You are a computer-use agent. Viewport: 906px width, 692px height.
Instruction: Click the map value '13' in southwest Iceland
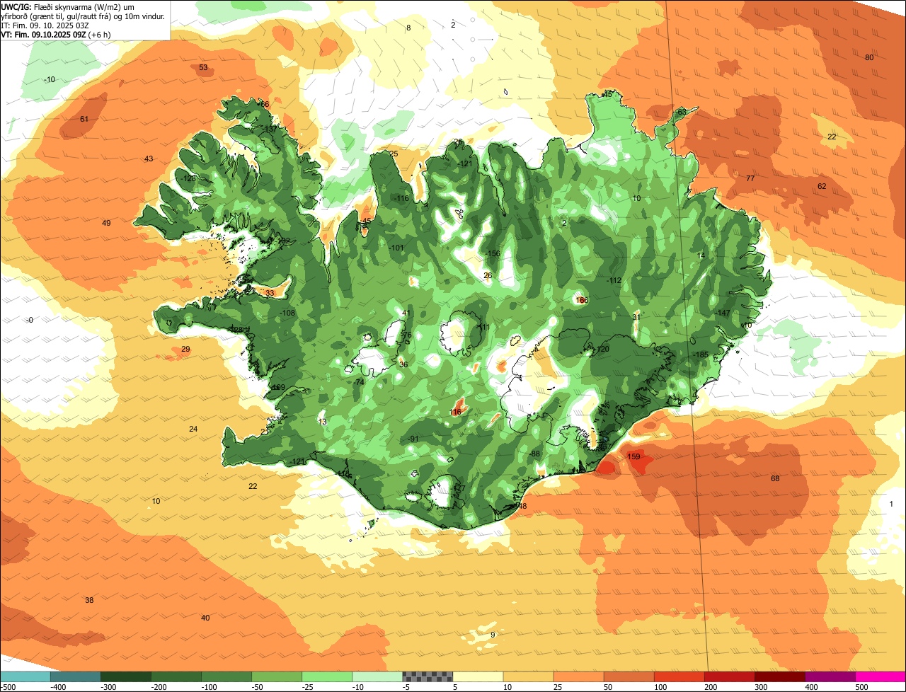click(323, 422)
